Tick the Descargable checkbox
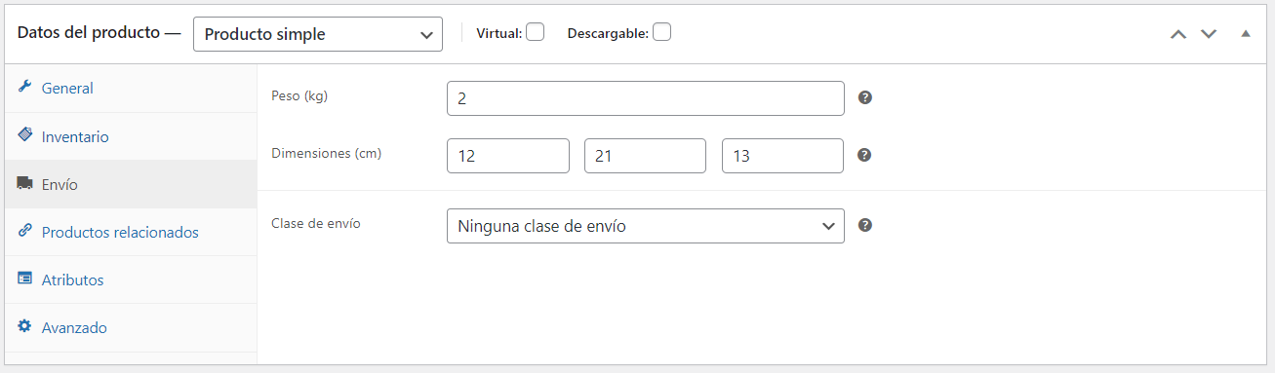 click(x=661, y=32)
